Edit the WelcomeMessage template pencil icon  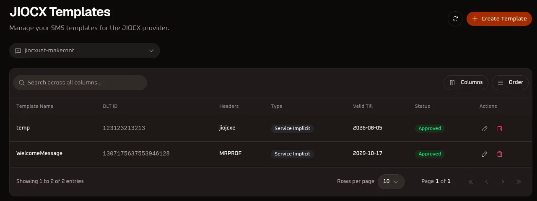tap(485, 154)
